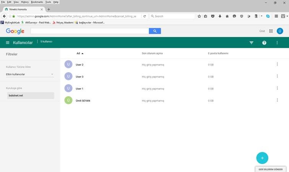The height and width of the screenshot is (172, 289).
Task: Open the bağlayıcılar - Microsoft bookmark
Action: click(x=89, y=23)
